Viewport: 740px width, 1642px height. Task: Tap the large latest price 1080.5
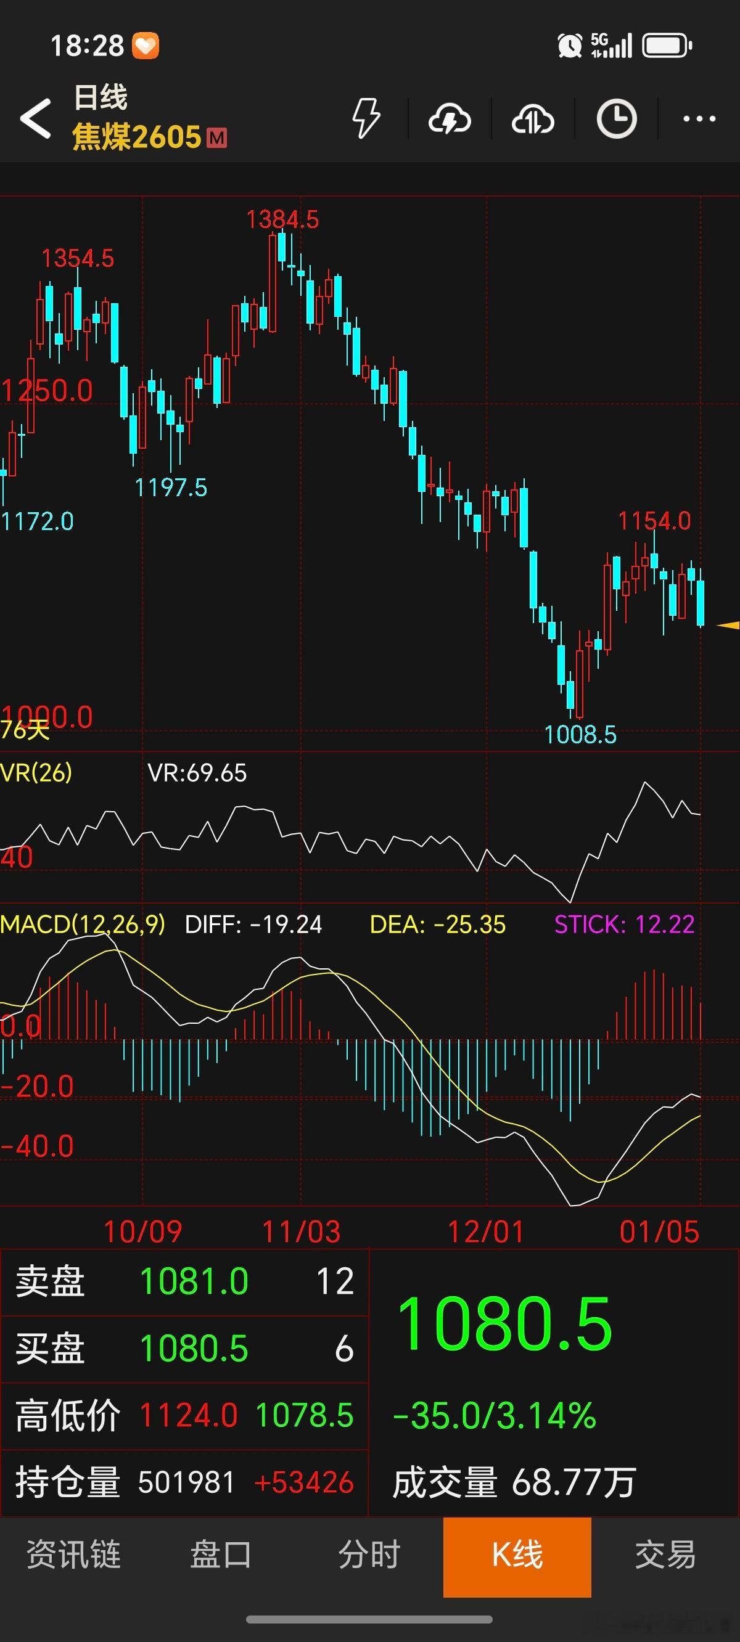504,1325
